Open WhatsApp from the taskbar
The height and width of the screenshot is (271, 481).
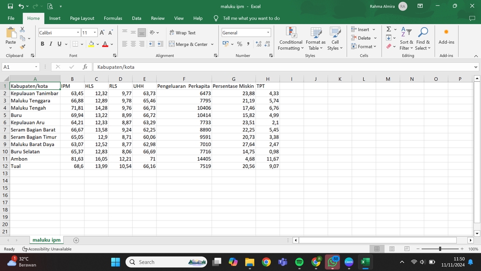(x=332, y=262)
